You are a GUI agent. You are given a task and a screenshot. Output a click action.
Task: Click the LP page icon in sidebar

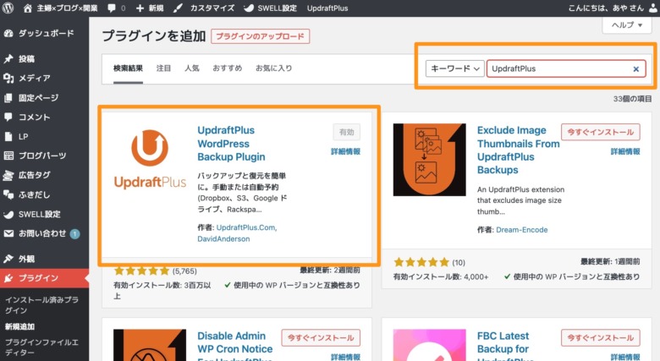(8, 136)
